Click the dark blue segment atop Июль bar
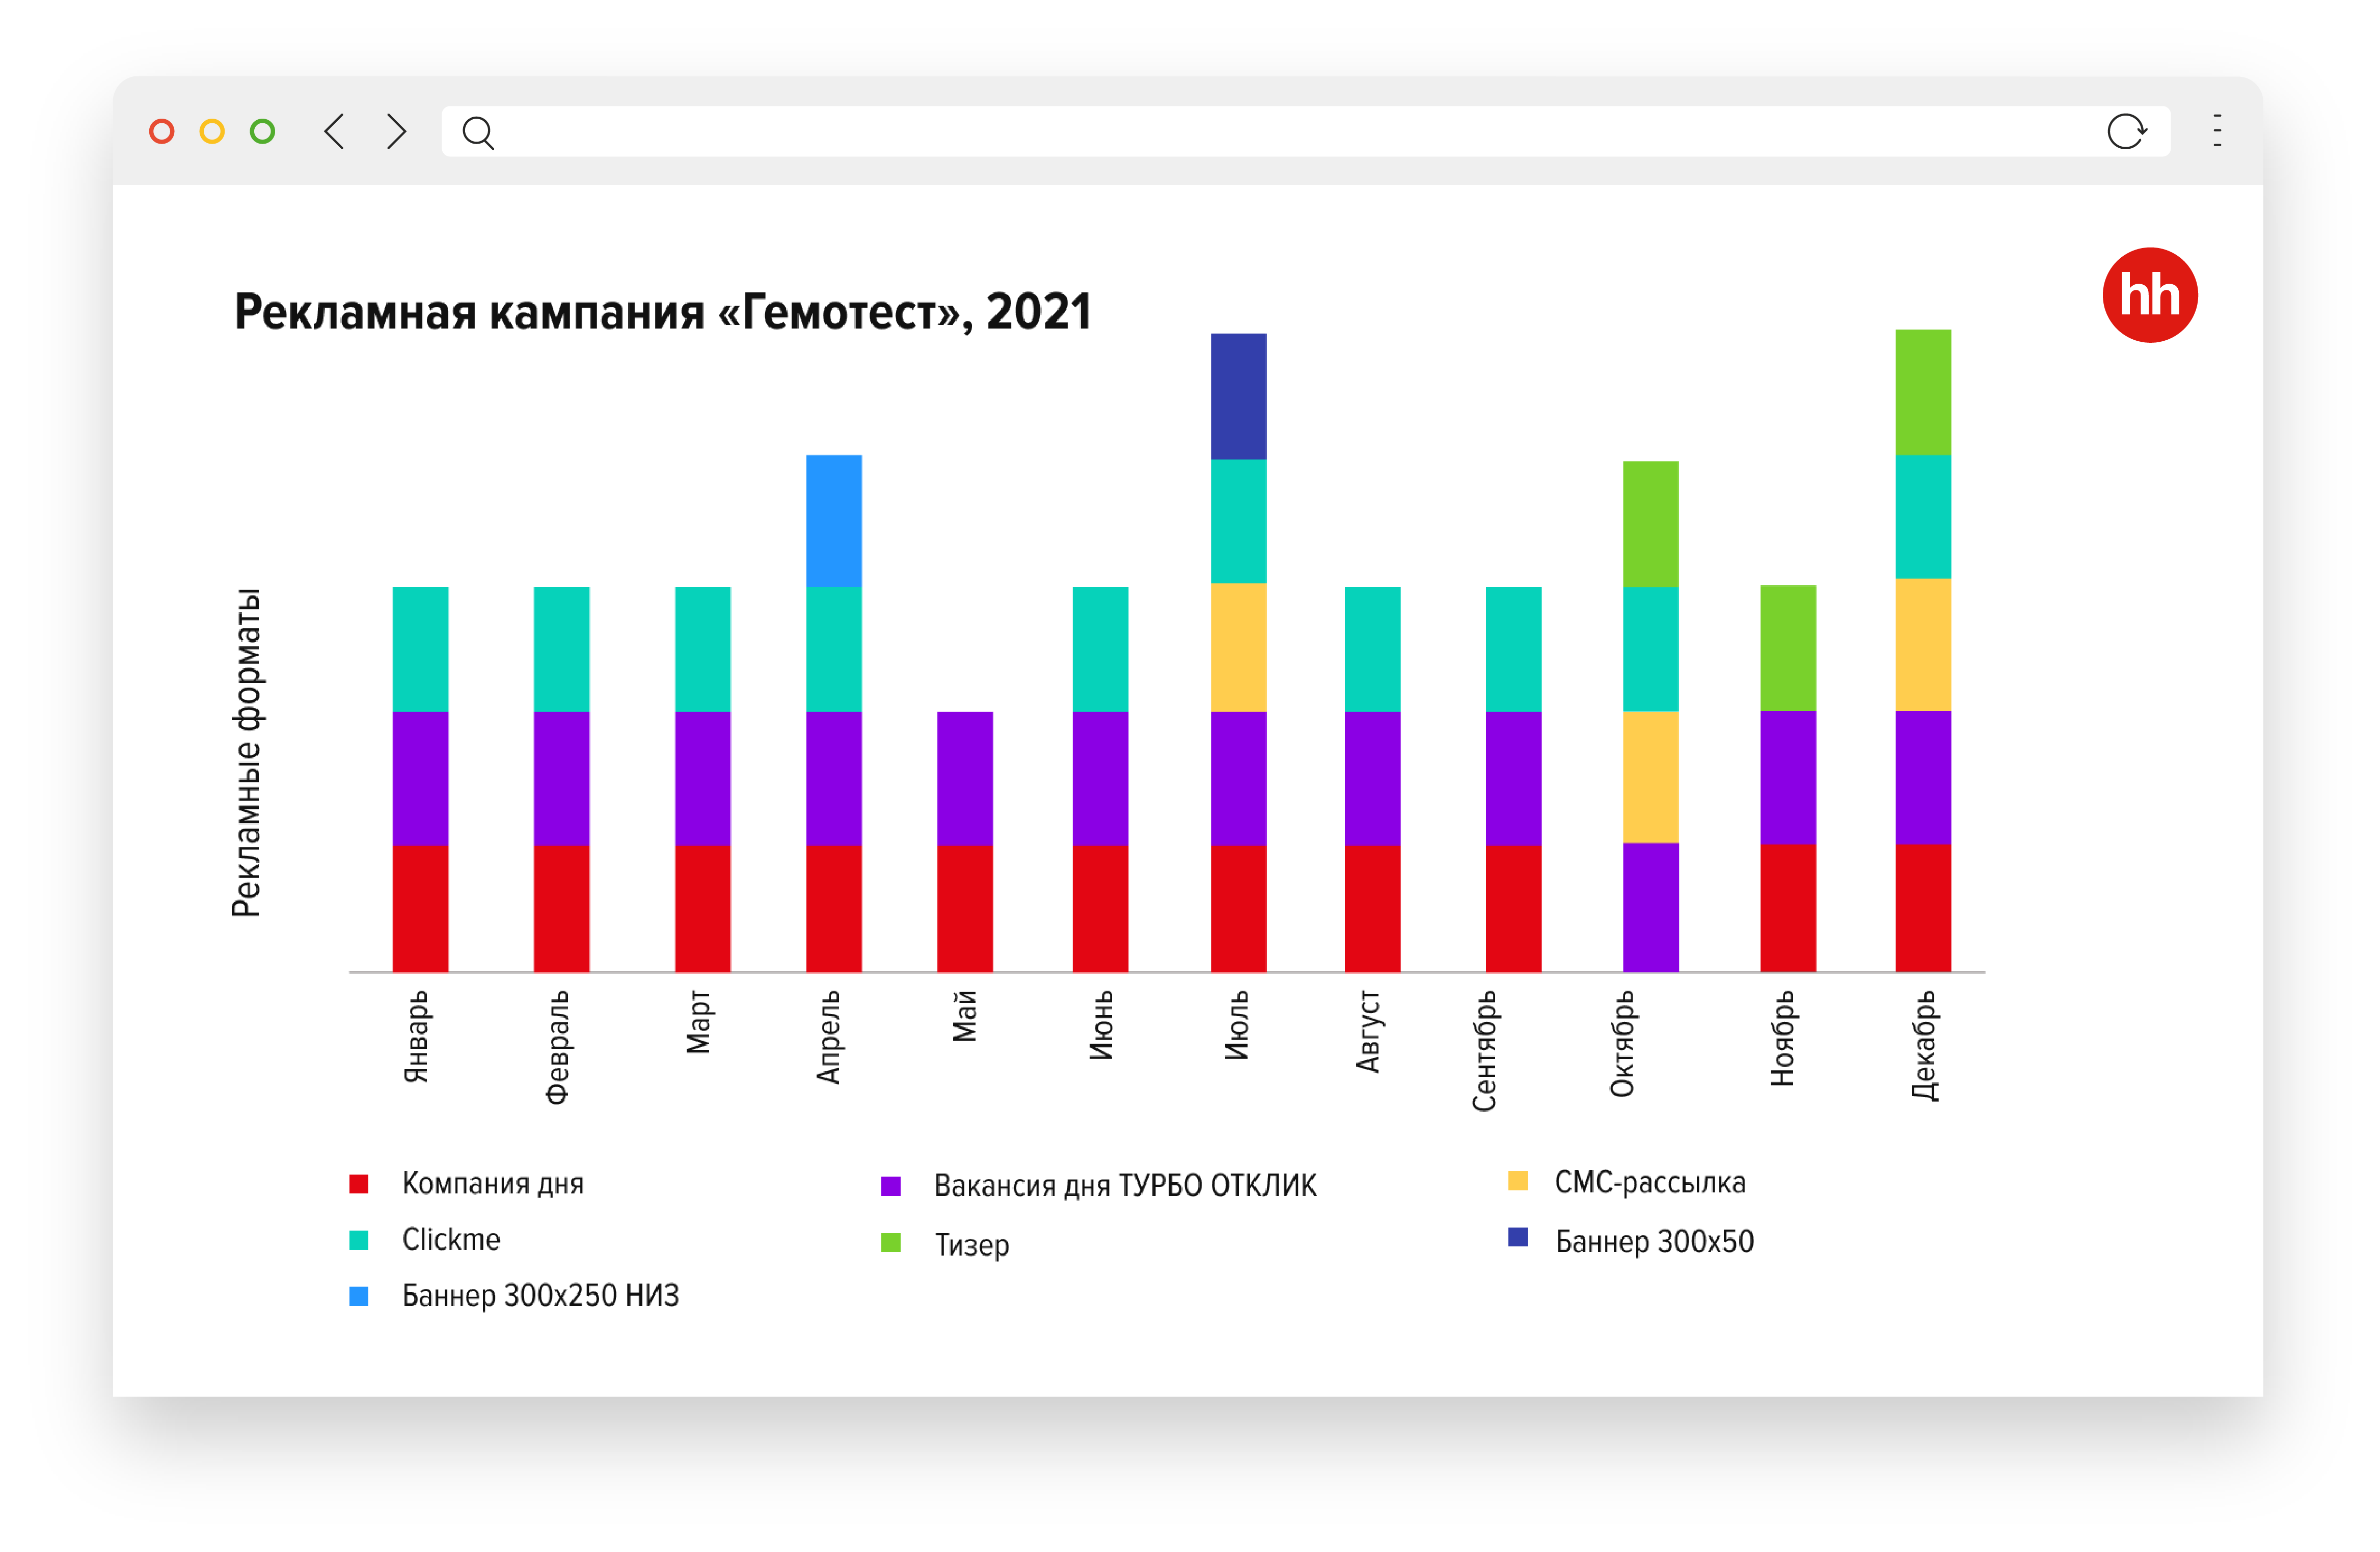 (x=1238, y=396)
